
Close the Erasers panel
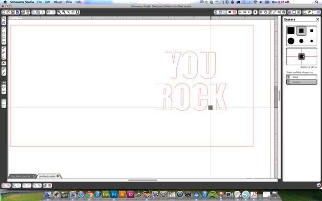(317, 19)
